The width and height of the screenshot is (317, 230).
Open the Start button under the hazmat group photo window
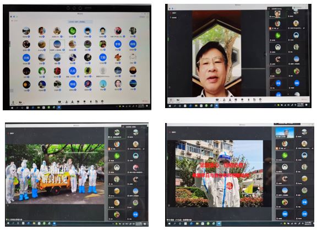tap(8, 223)
